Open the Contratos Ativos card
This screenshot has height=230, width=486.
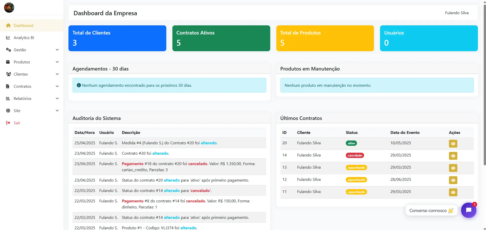click(x=221, y=38)
